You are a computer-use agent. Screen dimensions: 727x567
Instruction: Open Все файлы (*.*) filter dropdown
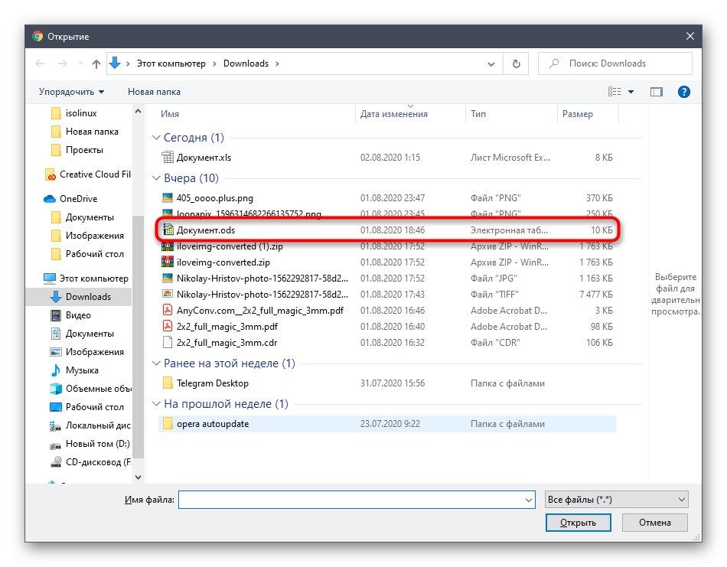pos(617,500)
